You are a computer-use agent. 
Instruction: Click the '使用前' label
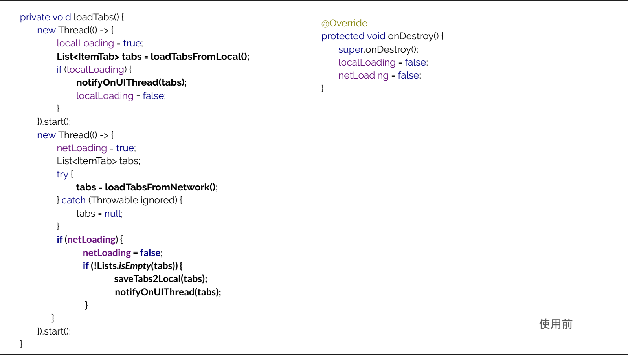click(556, 324)
